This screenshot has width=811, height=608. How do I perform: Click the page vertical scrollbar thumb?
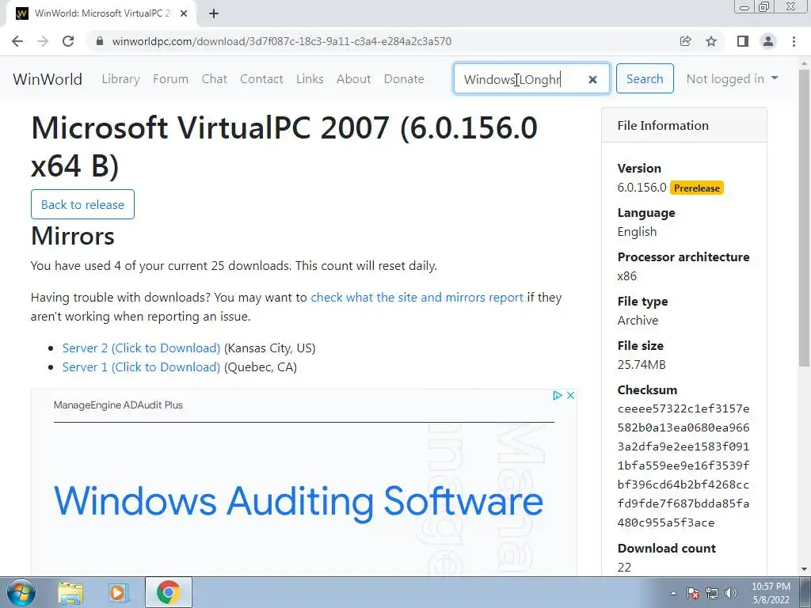805,217
